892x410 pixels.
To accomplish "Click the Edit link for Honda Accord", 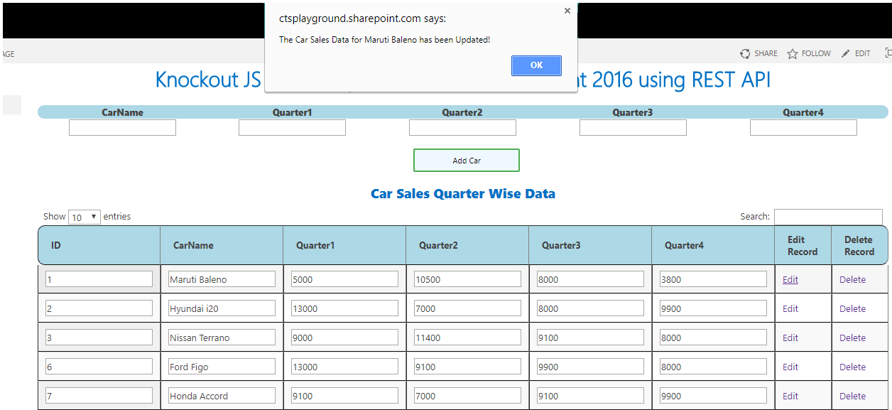I will 790,396.
